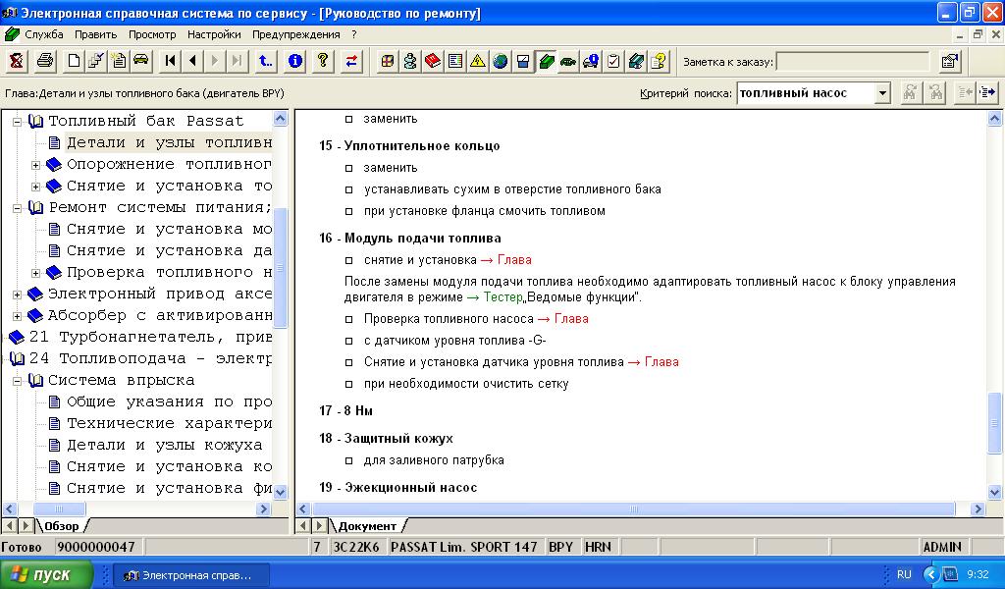Screen dimensions: 1005x589
Task: Click the пуск Start button
Action: pos(46,574)
